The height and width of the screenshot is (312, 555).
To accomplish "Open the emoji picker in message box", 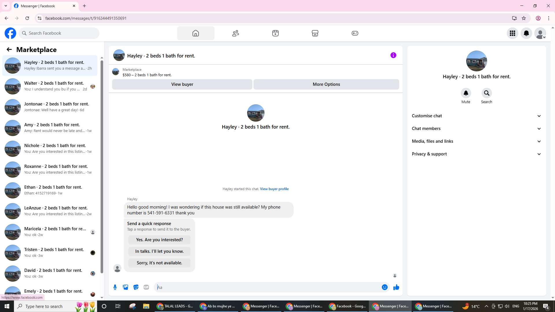I will pos(384,287).
